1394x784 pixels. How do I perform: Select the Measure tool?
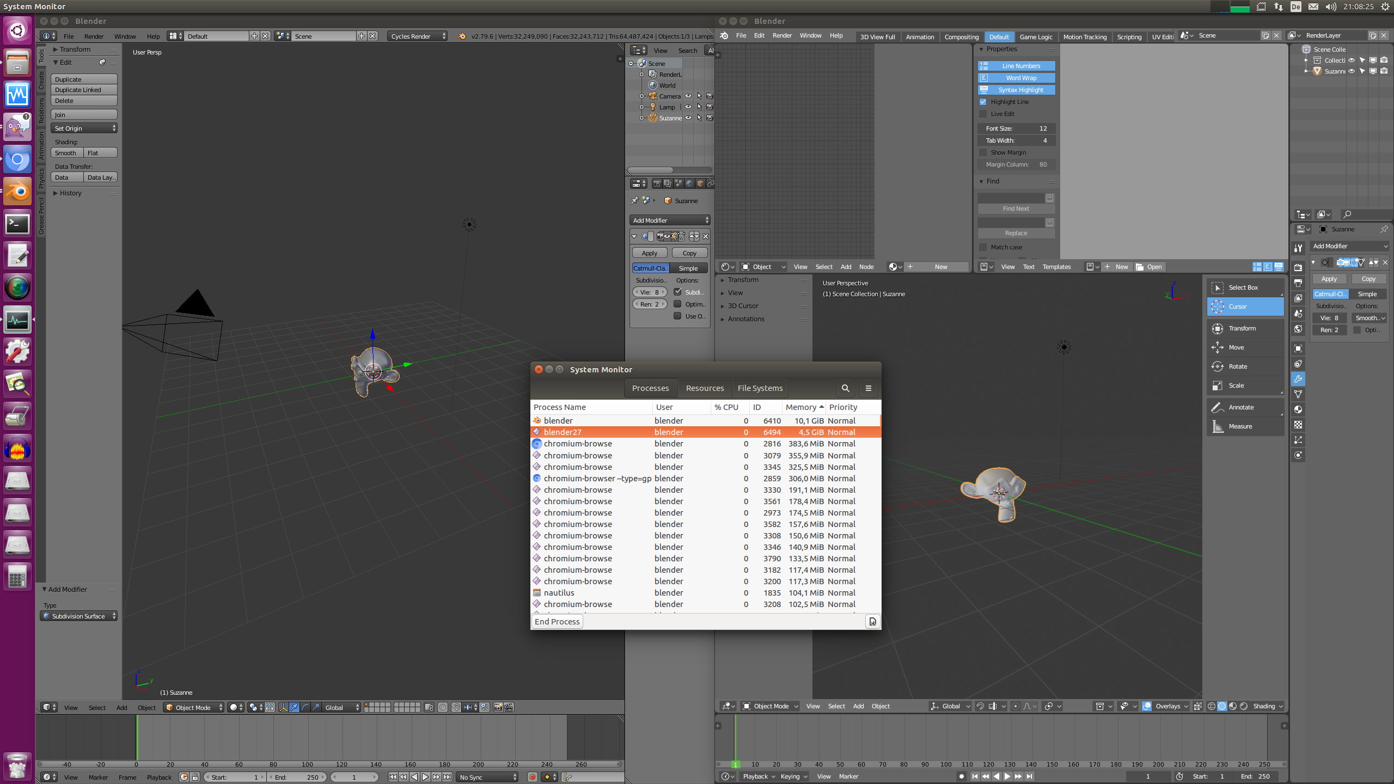(1245, 426)
